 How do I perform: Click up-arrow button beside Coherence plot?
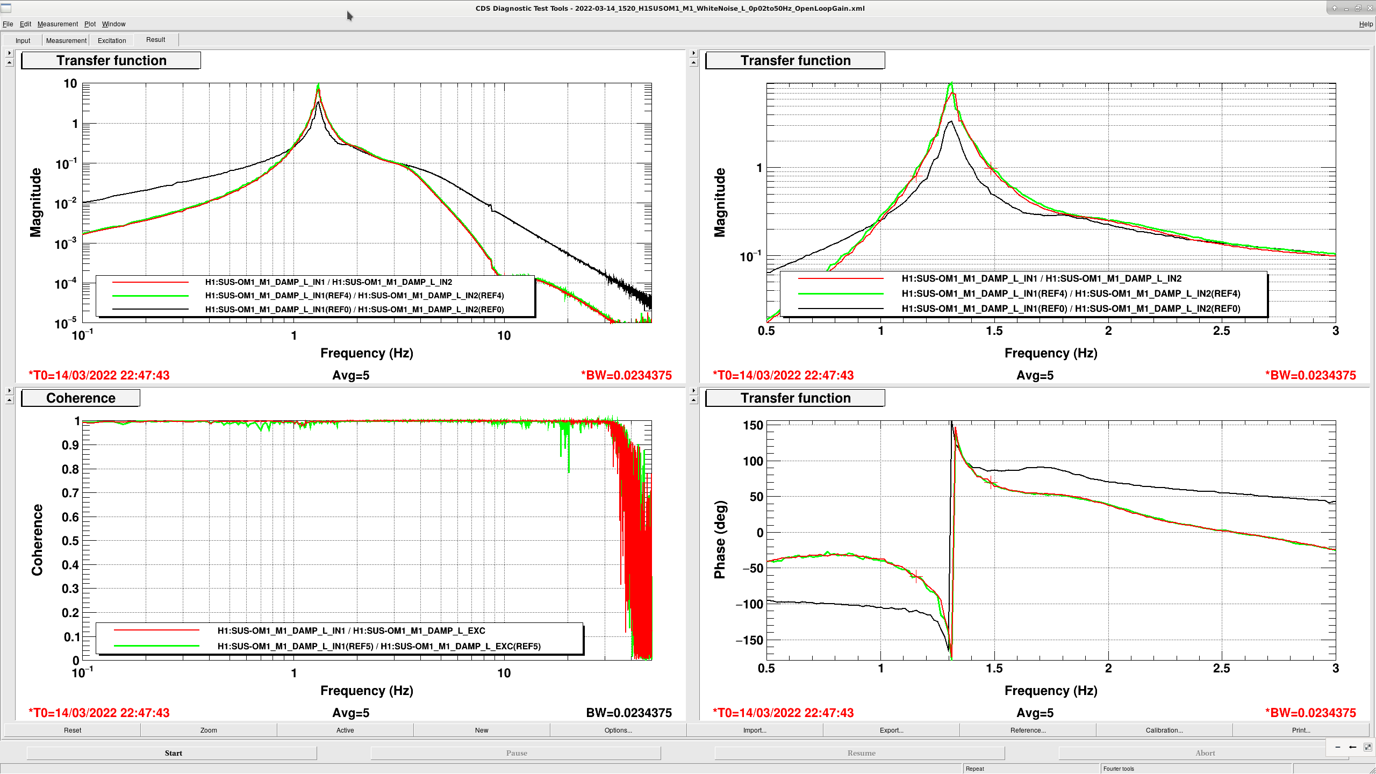(x=9, y=400)
